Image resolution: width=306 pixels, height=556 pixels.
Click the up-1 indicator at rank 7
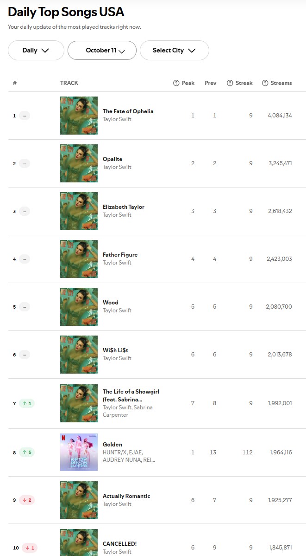27,403
